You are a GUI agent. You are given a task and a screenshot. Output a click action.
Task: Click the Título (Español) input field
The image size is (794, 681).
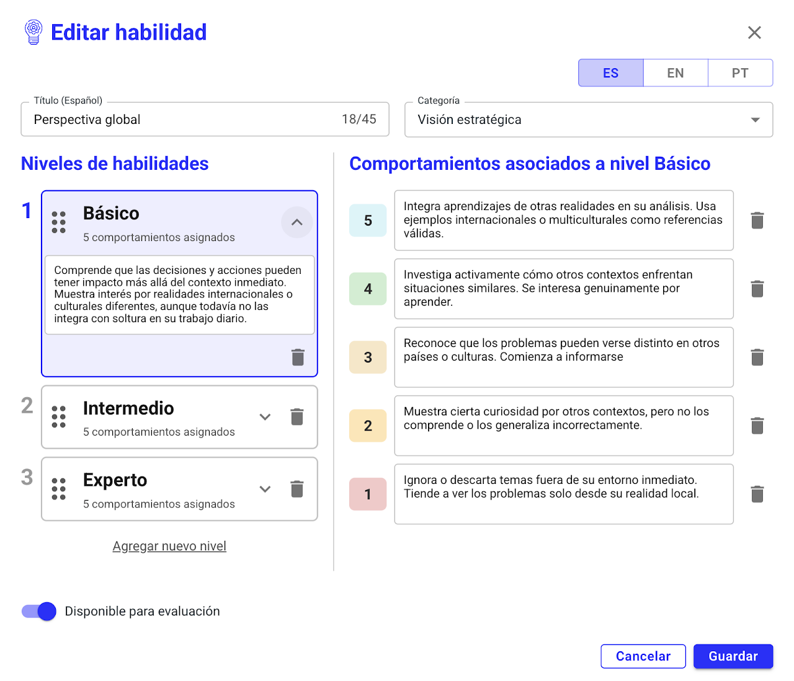pos(186,120)
